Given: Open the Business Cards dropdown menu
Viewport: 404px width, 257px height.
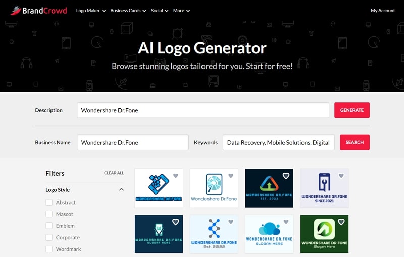Looking at the screenshot, I should (x=128, y=11).
